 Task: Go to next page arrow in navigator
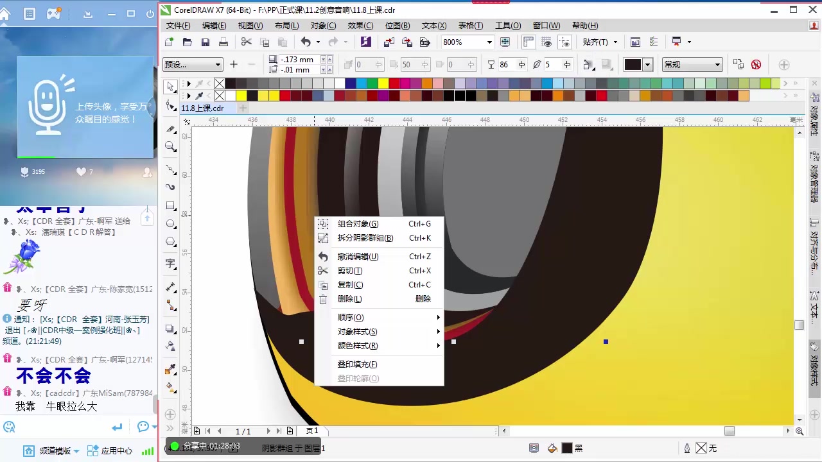(x=268, y=431)
